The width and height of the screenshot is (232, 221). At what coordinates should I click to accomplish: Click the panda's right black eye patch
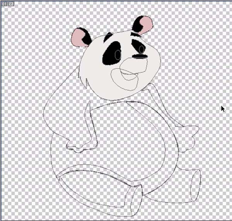pyautogui.click(x=138, y=46)
